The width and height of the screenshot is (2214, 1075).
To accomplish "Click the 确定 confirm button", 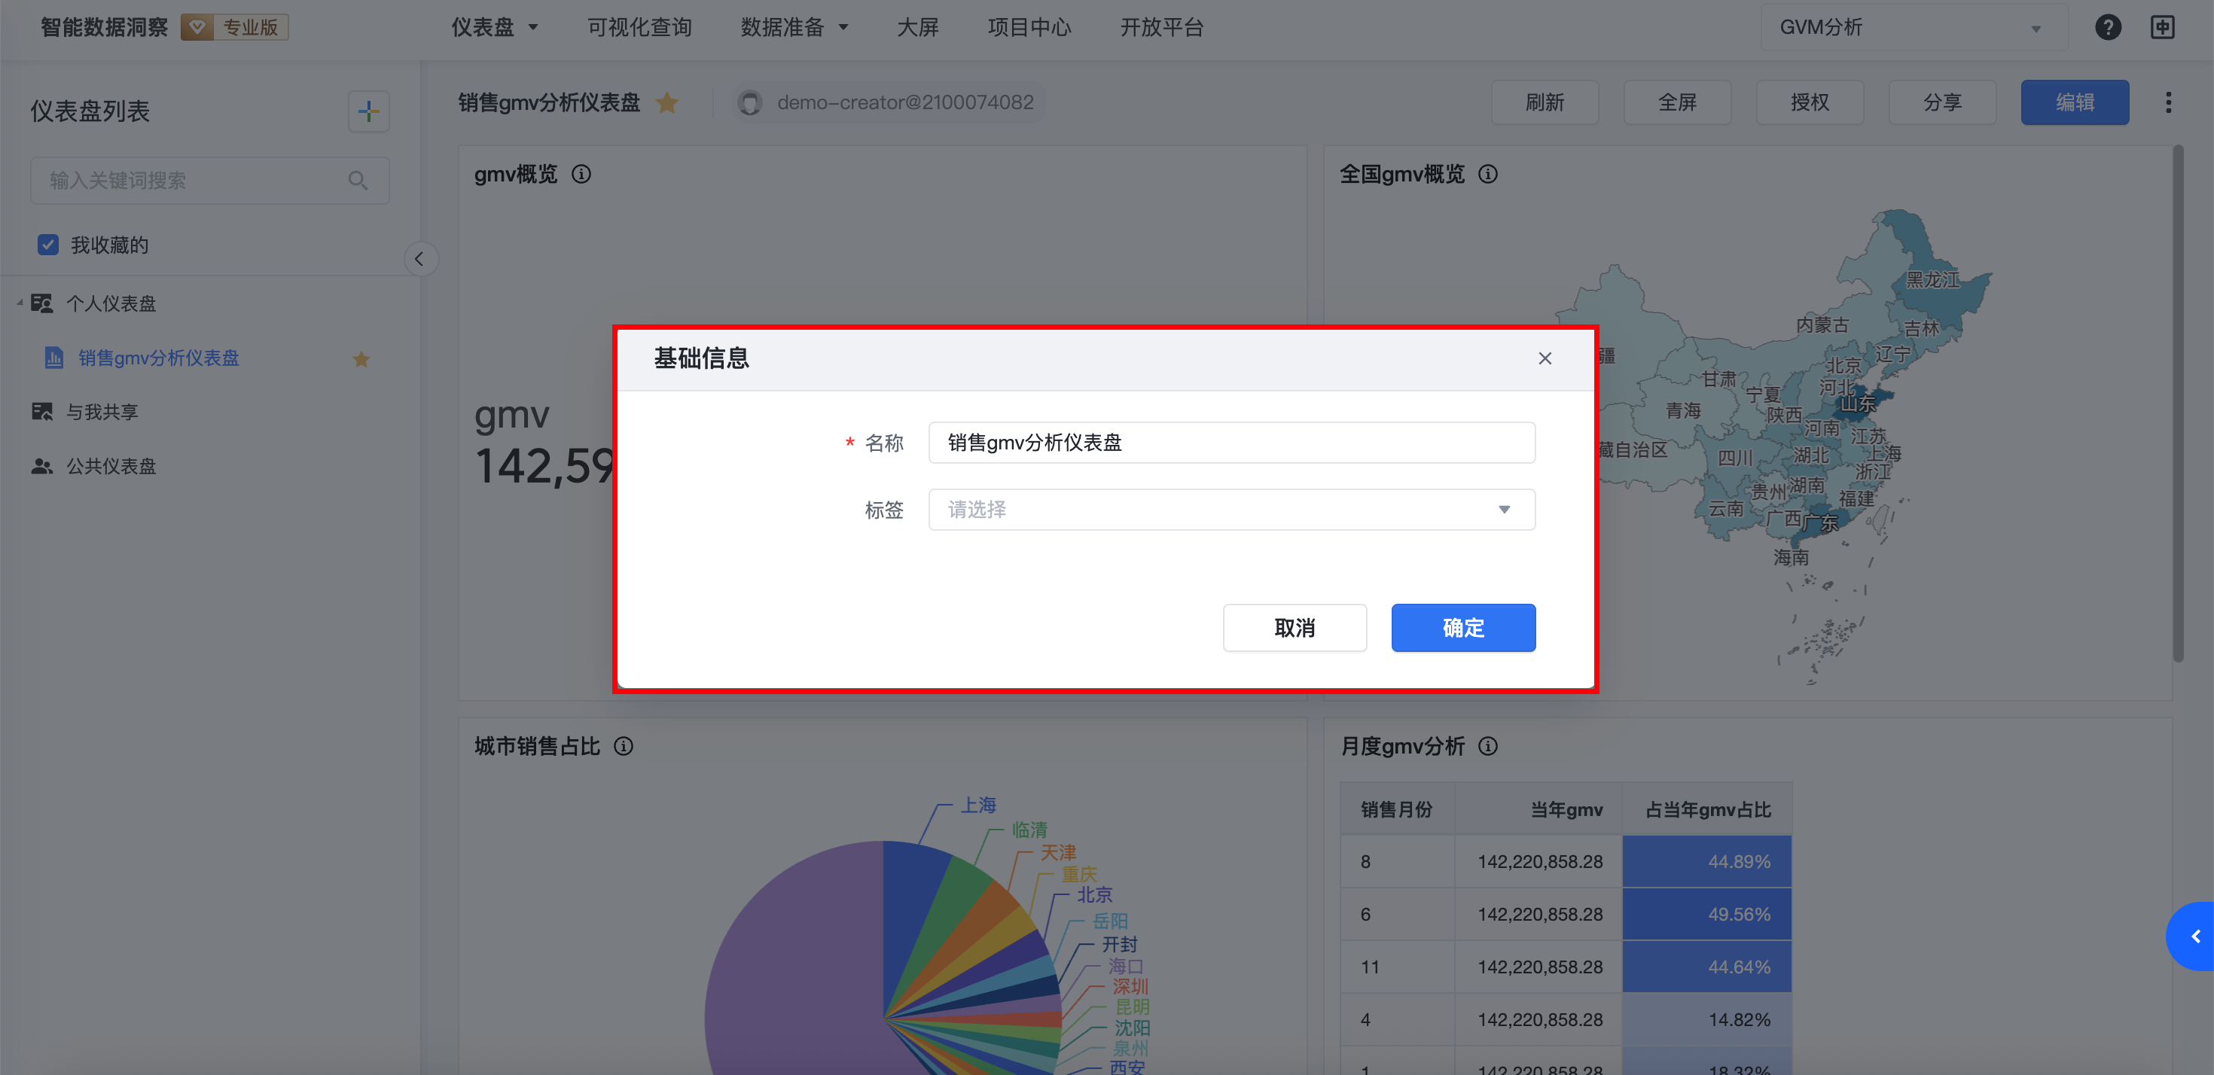I will (1462, 627).
